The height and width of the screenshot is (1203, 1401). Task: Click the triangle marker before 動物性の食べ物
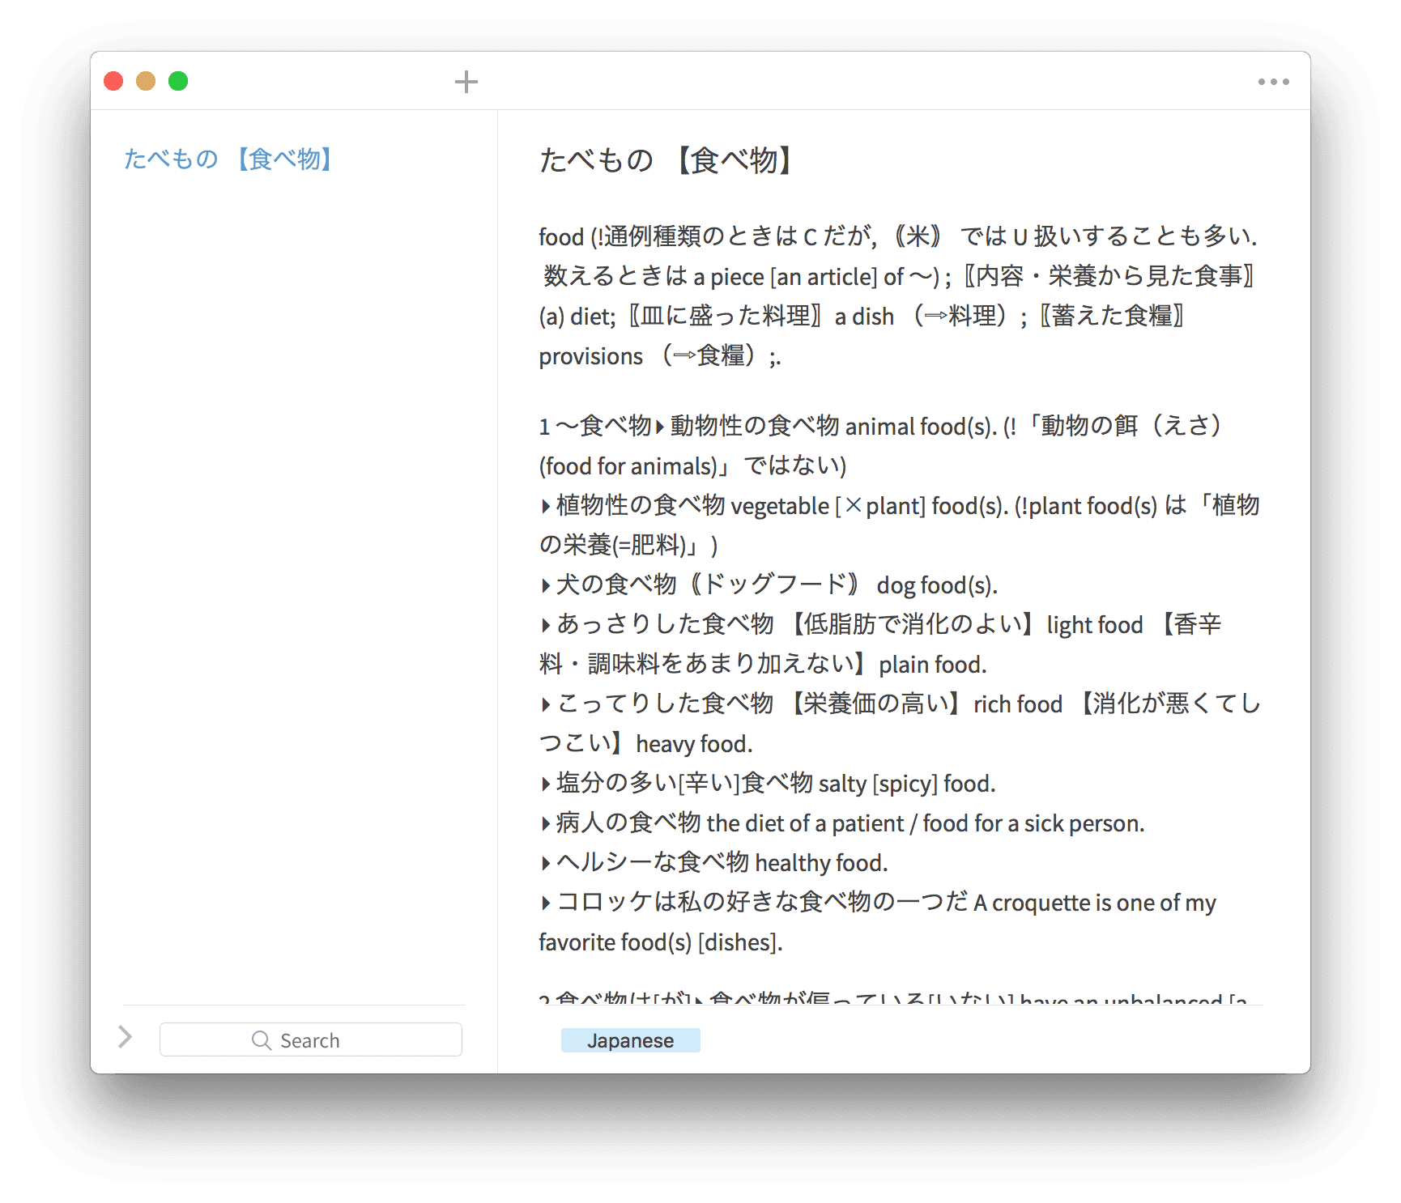tap(660, 427)
